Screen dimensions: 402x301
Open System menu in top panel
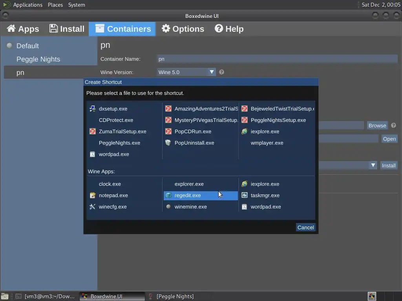(77, 5)
